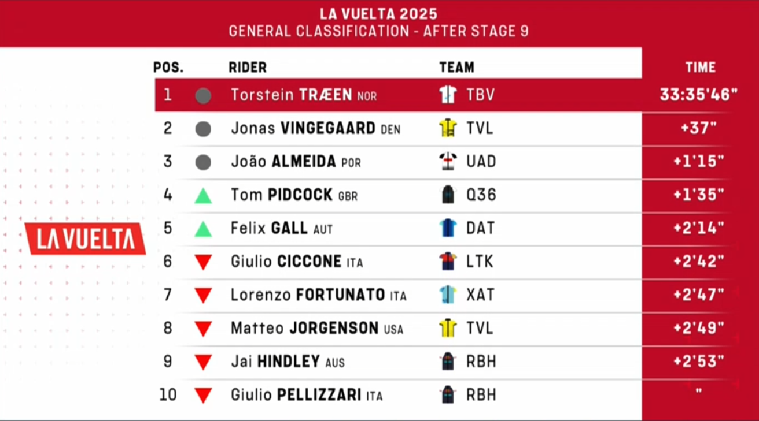The image size is (759, 421).
Task: Click the red down arrow beside Ciccone
Action: pos(203,262)
